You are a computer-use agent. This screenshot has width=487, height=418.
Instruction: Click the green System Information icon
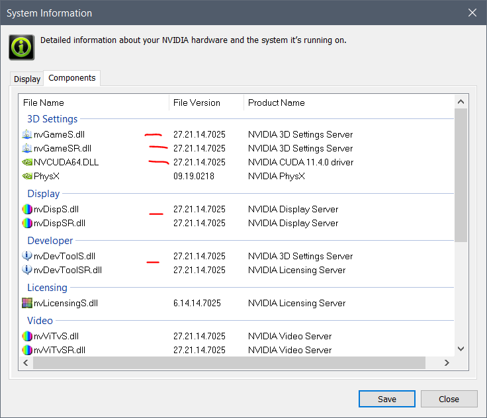[x=21, y=47]
